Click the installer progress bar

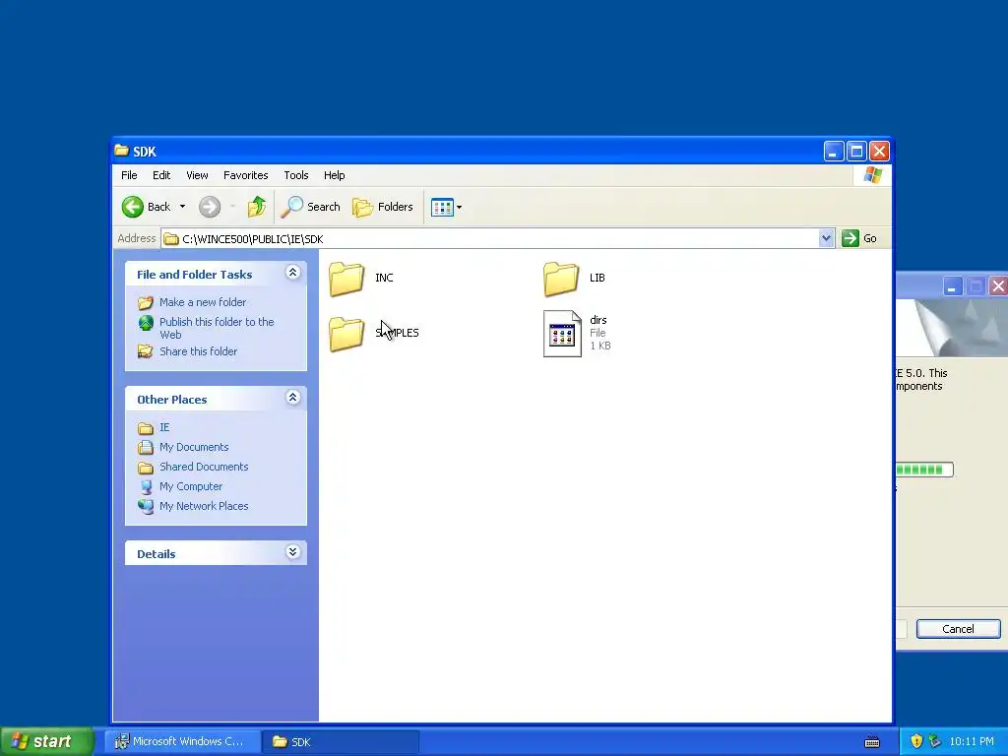point(924,470)
